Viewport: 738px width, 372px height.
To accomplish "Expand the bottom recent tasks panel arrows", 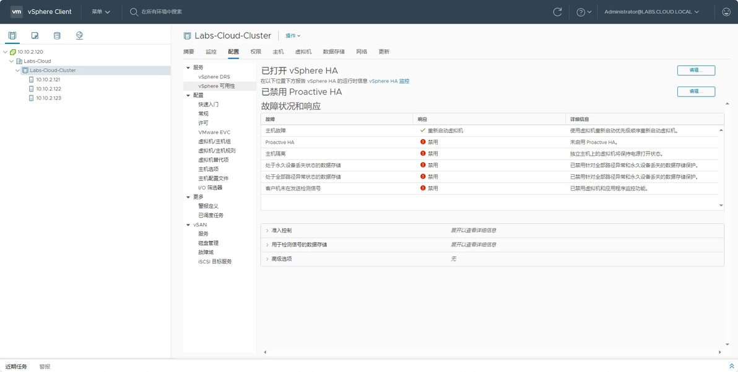I will [x=731, y=366].
